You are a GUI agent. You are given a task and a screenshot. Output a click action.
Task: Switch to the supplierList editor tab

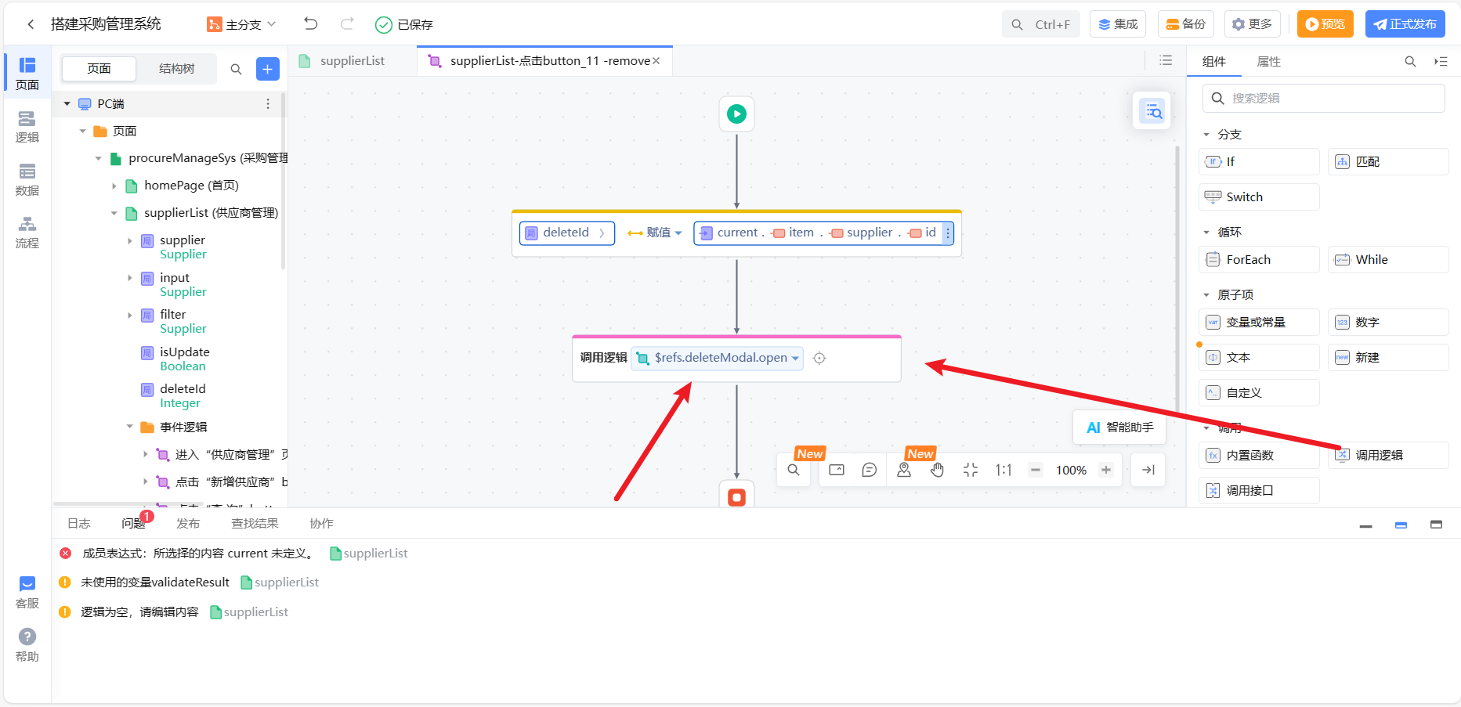tap(353, 61)
